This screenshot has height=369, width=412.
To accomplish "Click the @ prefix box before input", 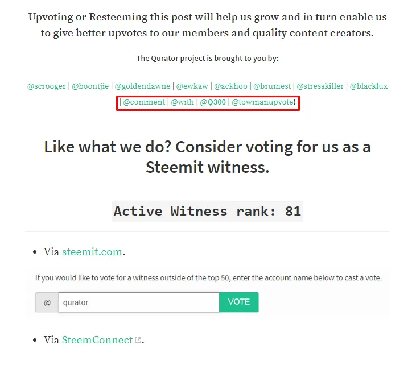I will point(47,302).
